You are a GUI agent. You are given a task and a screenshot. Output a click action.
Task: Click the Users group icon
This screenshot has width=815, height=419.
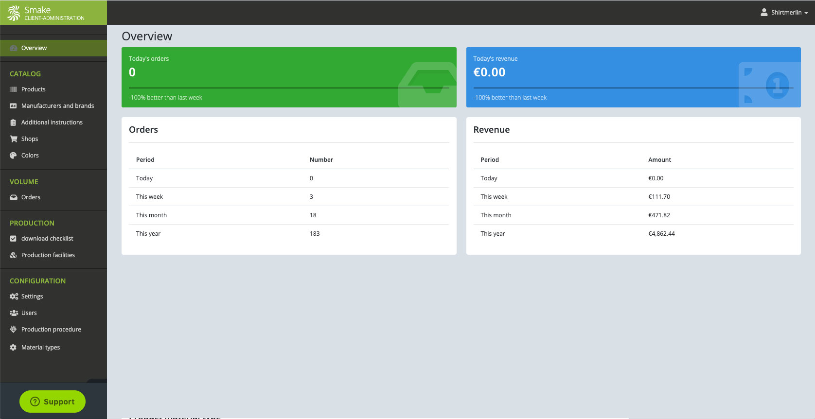pyautogui.click(x=14, y=313)
